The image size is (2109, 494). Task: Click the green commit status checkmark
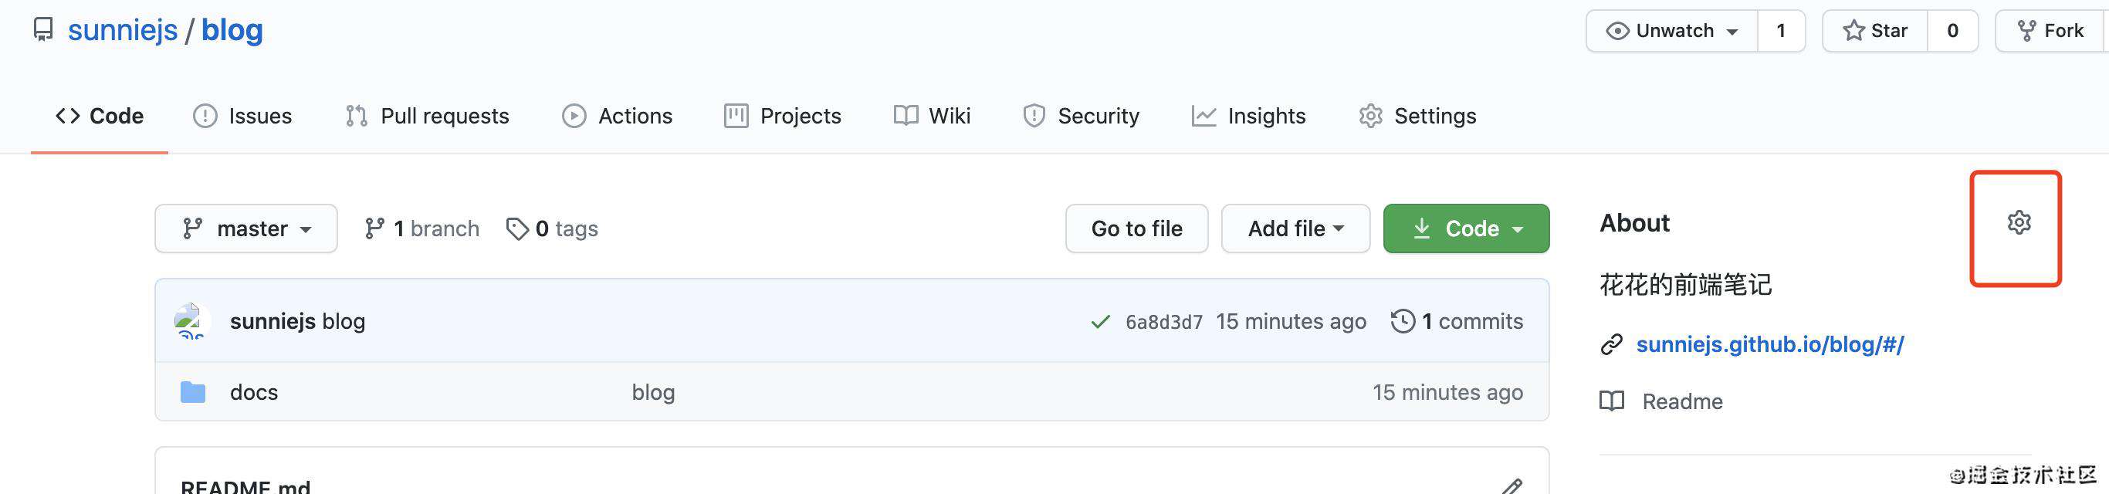click(x=1100, y=322)
